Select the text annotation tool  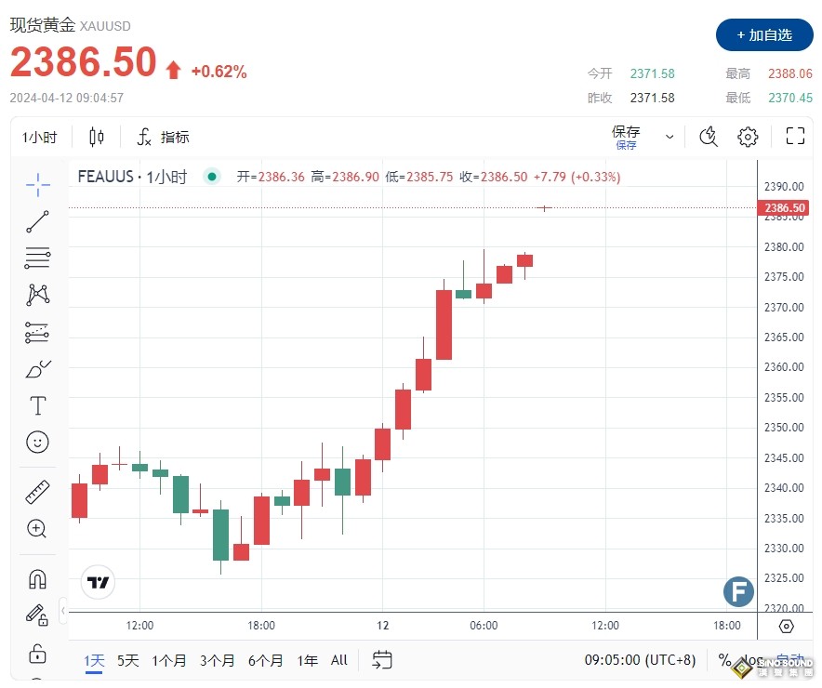tap(37, 405)
